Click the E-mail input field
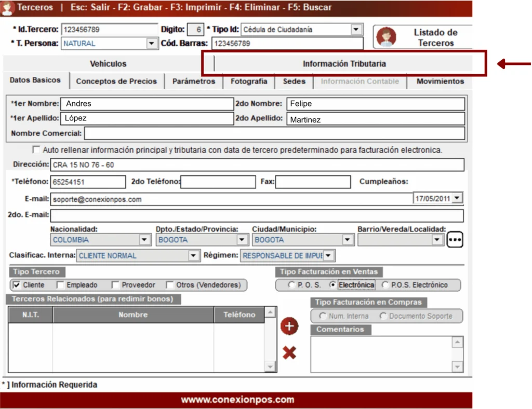The image size is (532, 409). point(231,199)
